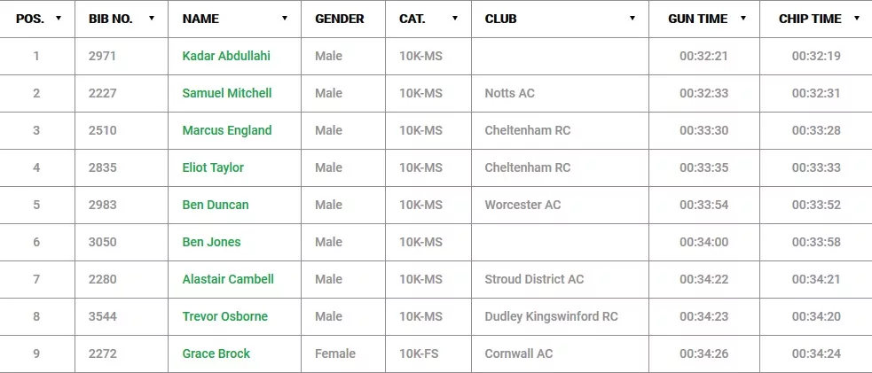Screen dimensions: 872x373
Task: Click the BIB NO. sort arrow
Action: click(x=152, y=19)
